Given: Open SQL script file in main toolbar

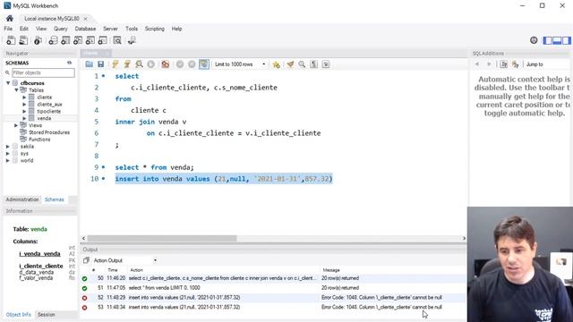Looking at the screenshot, I should point(23,40).
